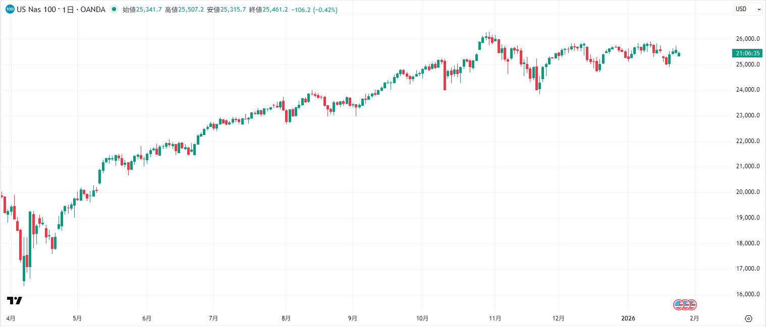Click the middle US flag event marker icon

click(x=685, y=304)
